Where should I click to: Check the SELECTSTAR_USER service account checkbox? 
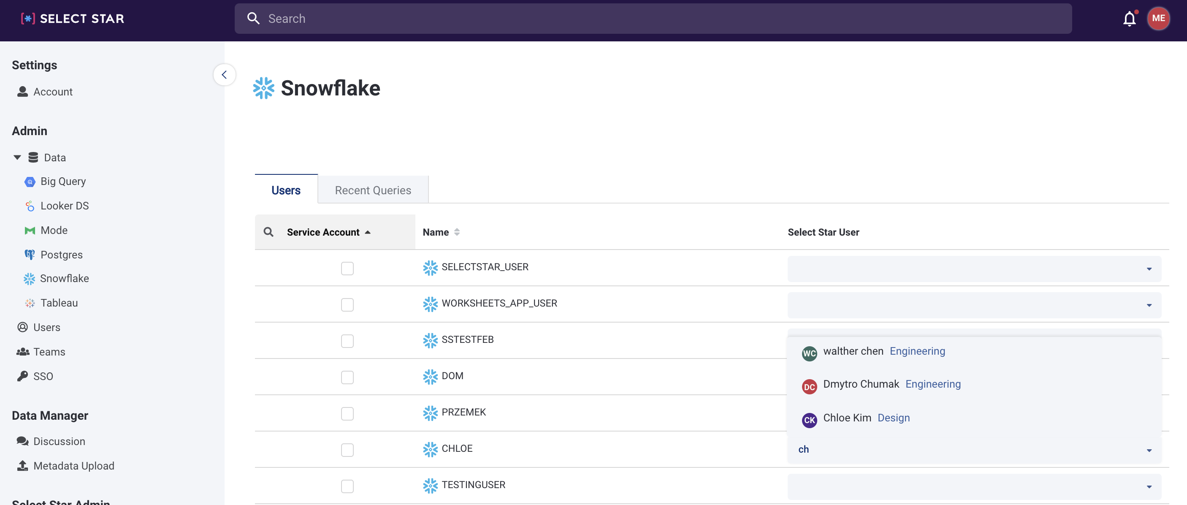click(347, 268)
